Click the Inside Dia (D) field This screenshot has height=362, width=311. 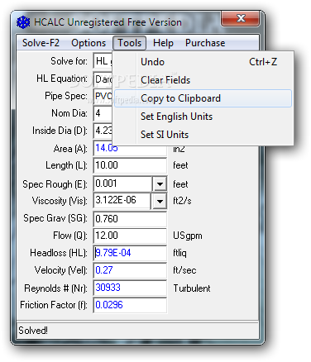[103, 131]
